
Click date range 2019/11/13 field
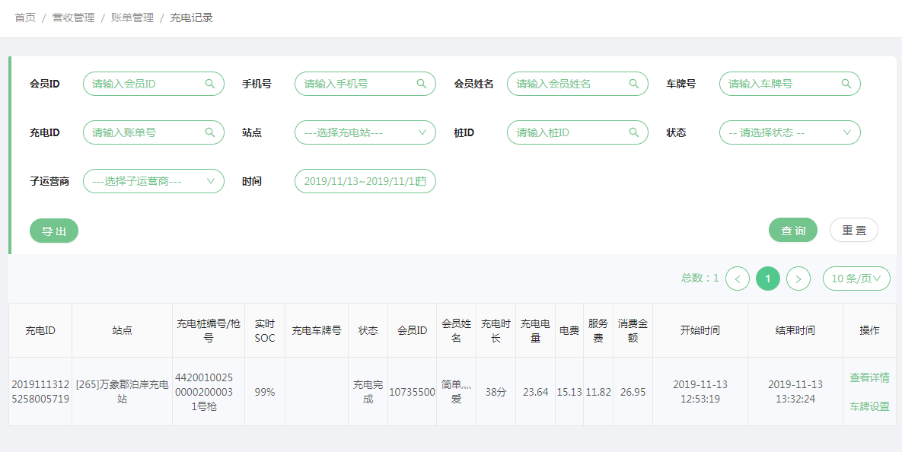click(x=365, y=181)
